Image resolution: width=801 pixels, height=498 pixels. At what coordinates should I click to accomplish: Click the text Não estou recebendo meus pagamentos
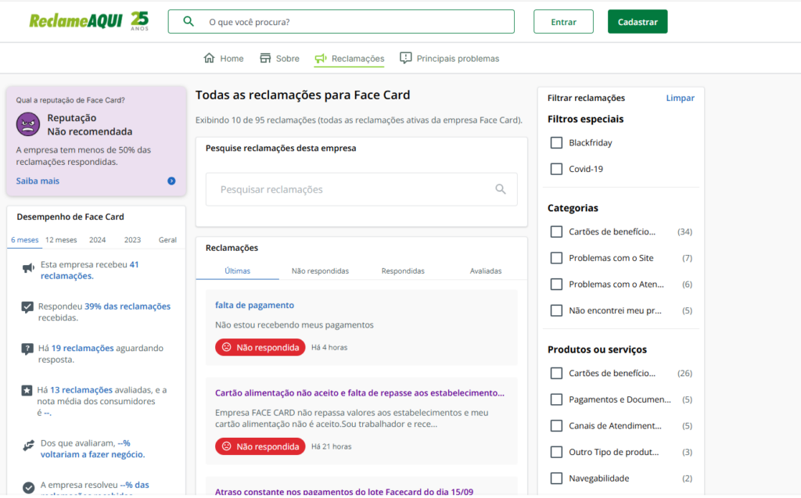294,325
